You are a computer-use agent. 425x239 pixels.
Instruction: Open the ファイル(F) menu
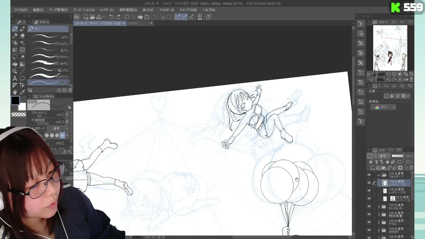click(21, 10)
